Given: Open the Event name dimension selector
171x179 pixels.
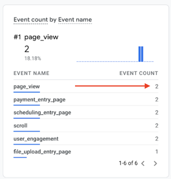Looking at the screenshot, I should (75, 20).
